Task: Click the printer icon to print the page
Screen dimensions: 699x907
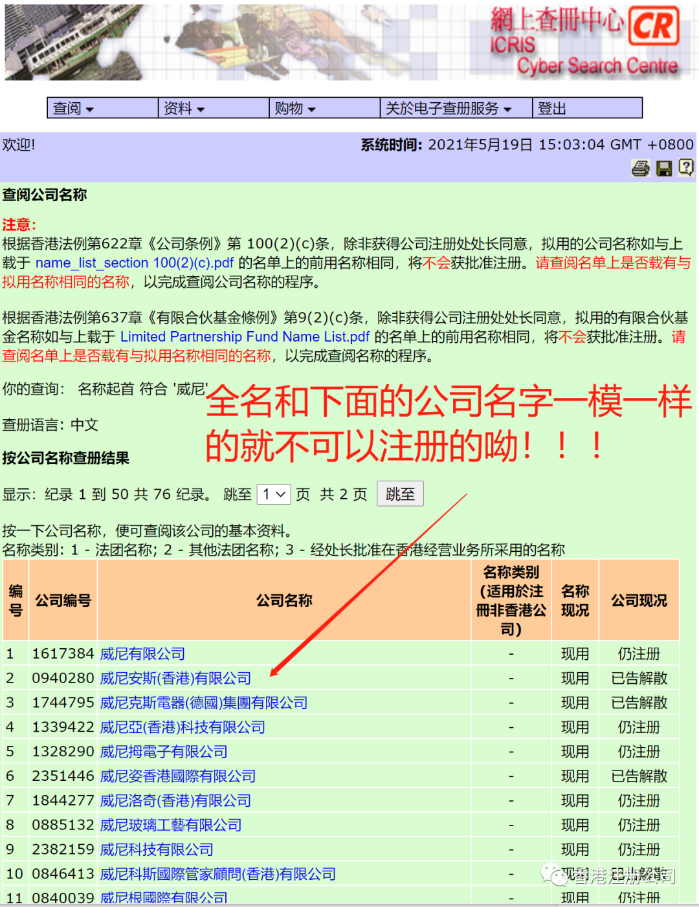Action: tap(639, 168)
